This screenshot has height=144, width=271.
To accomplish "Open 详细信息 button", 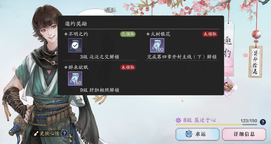I will coord(244,134).
